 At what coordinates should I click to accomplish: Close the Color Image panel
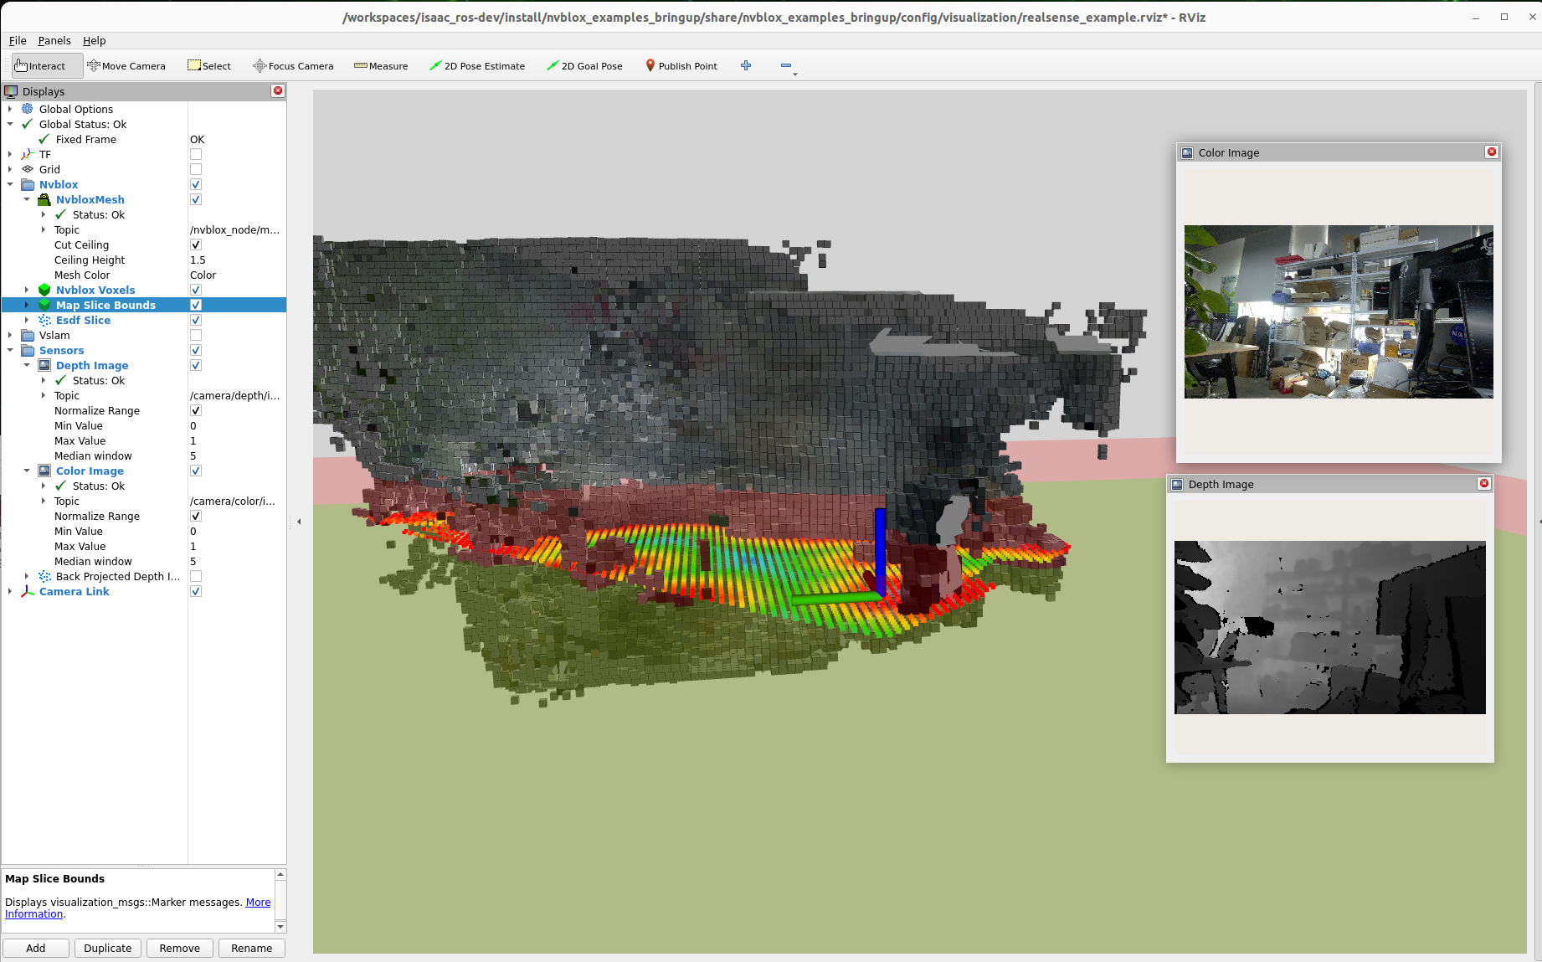pyautogui.click(x=1491, y=152)
